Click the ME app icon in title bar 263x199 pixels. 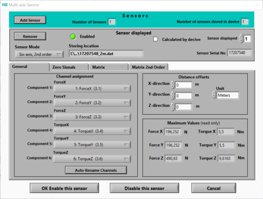tap(5, 4)
